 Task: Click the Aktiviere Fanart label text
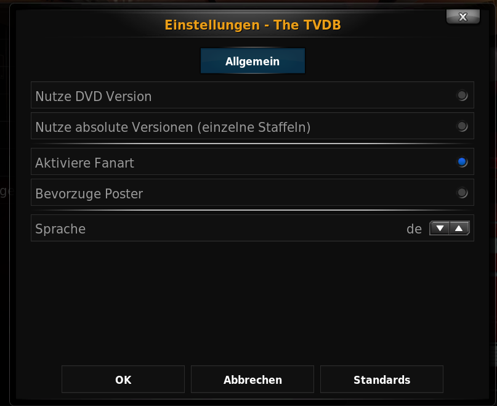click(x=84, y=163)
